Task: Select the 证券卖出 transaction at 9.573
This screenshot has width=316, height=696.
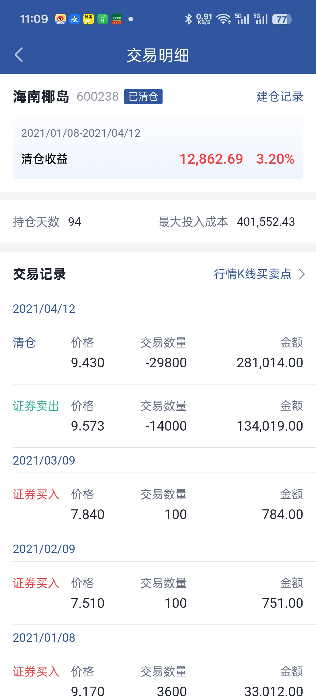Action: click(x=158, y=416)
